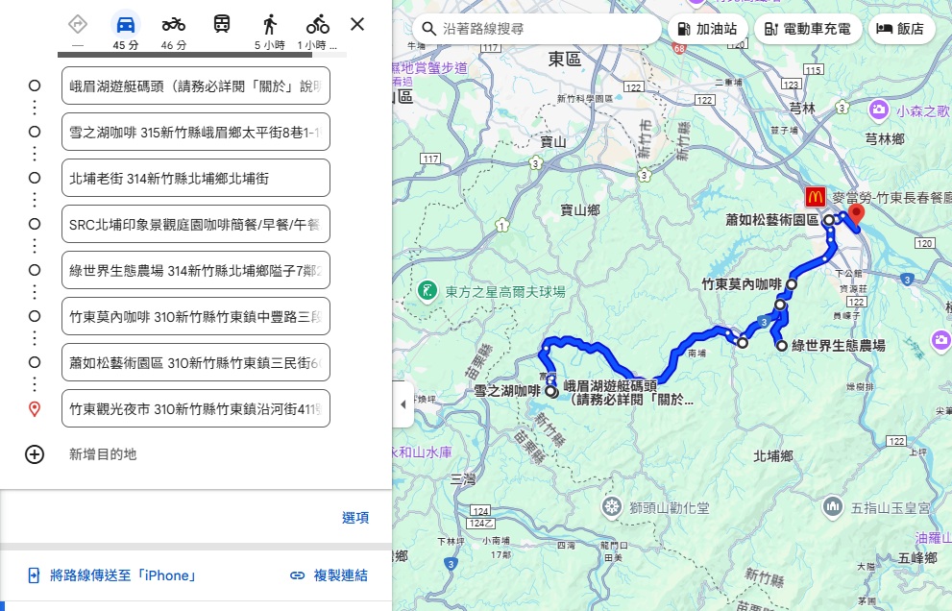
Task: Edit the 北埔老街 stop field
Action: coord(196,178)
